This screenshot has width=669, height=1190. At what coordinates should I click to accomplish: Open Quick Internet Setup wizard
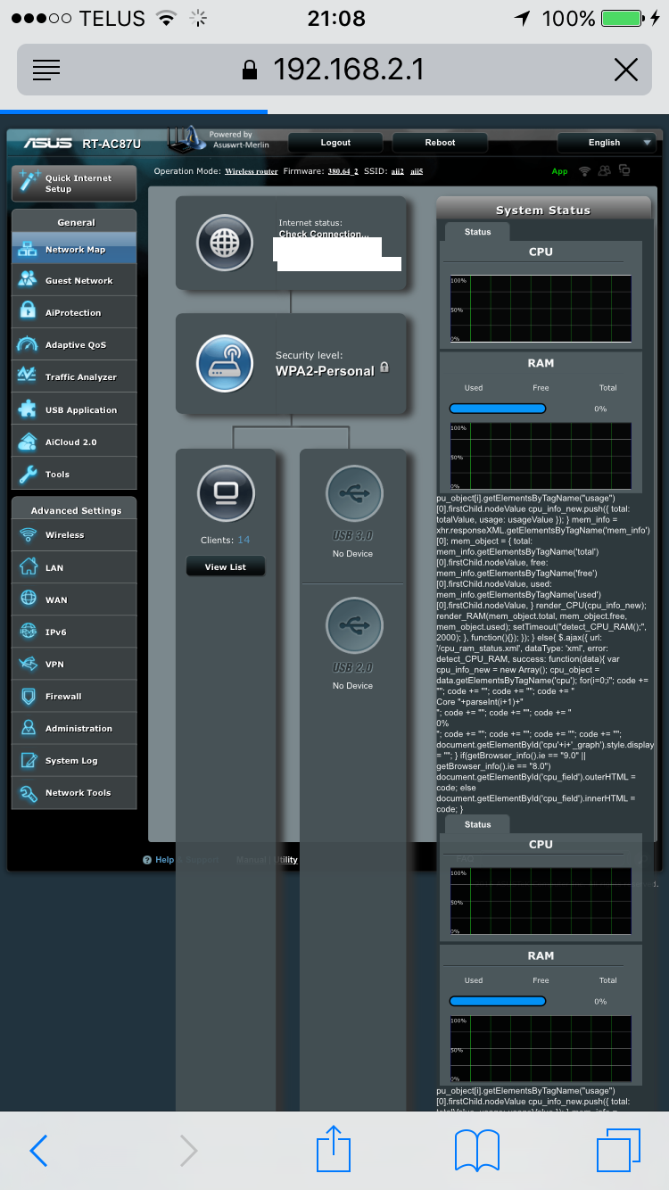pos(73,183)
